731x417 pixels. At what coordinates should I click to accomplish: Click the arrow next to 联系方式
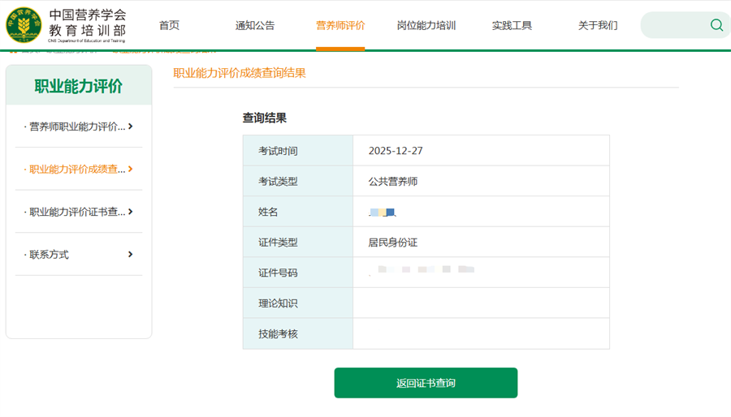click(x=131, y=255)
